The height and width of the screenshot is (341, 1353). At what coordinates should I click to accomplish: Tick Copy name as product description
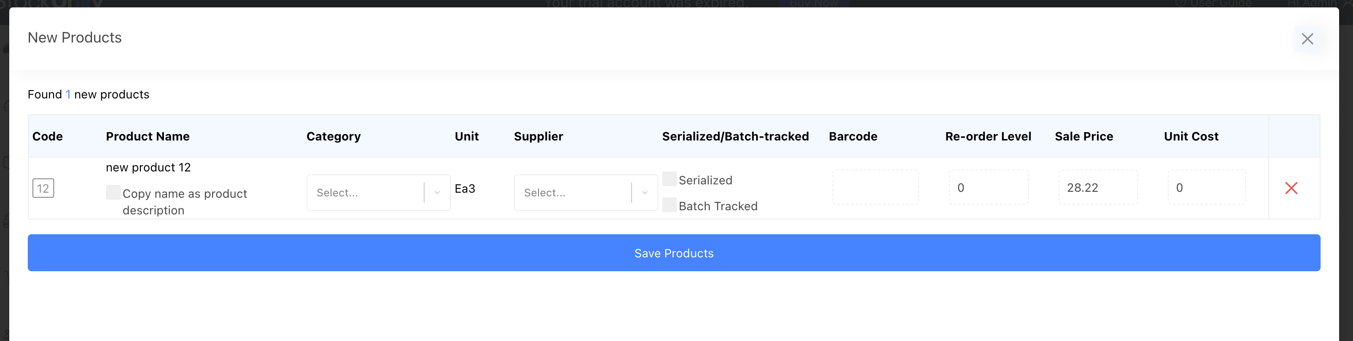click(x=113, y=192)
